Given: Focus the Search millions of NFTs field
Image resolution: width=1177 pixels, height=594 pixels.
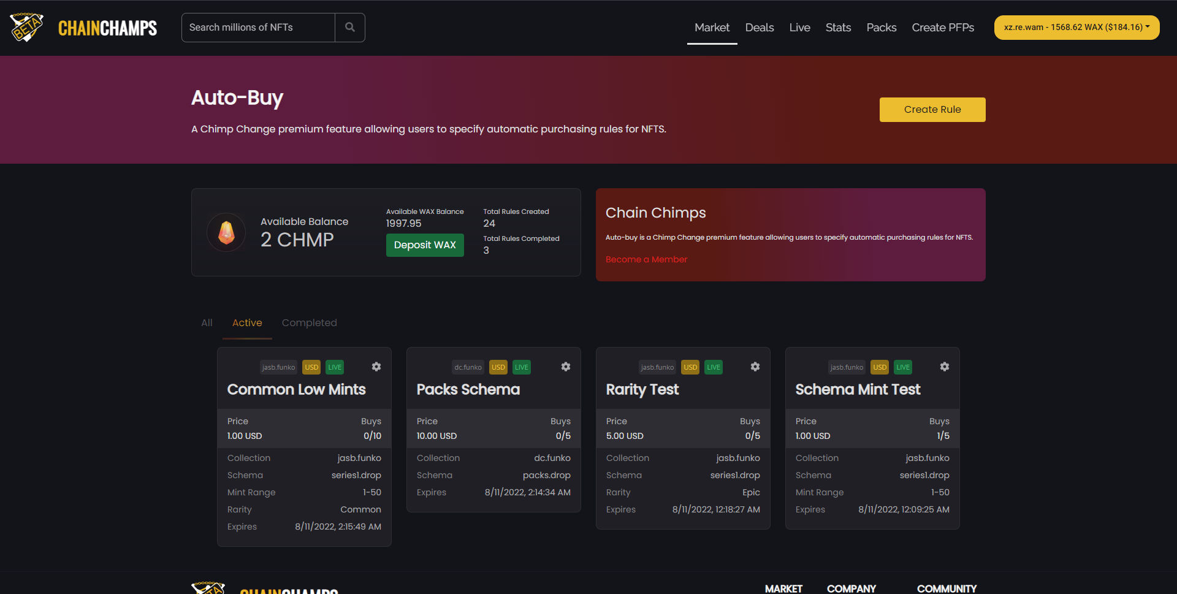Looking at the screenshot, I should tap(258, 28).
